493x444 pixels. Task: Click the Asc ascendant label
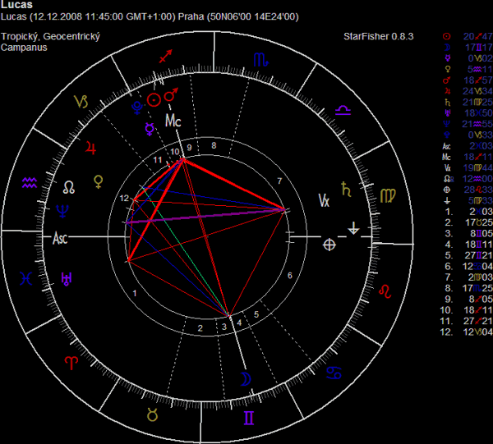60,239
